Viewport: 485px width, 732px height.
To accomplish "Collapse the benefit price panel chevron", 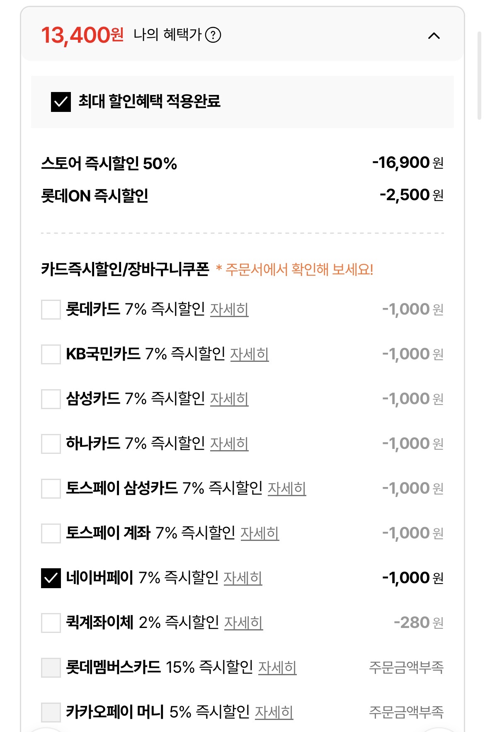I will [x=434, y=36].
